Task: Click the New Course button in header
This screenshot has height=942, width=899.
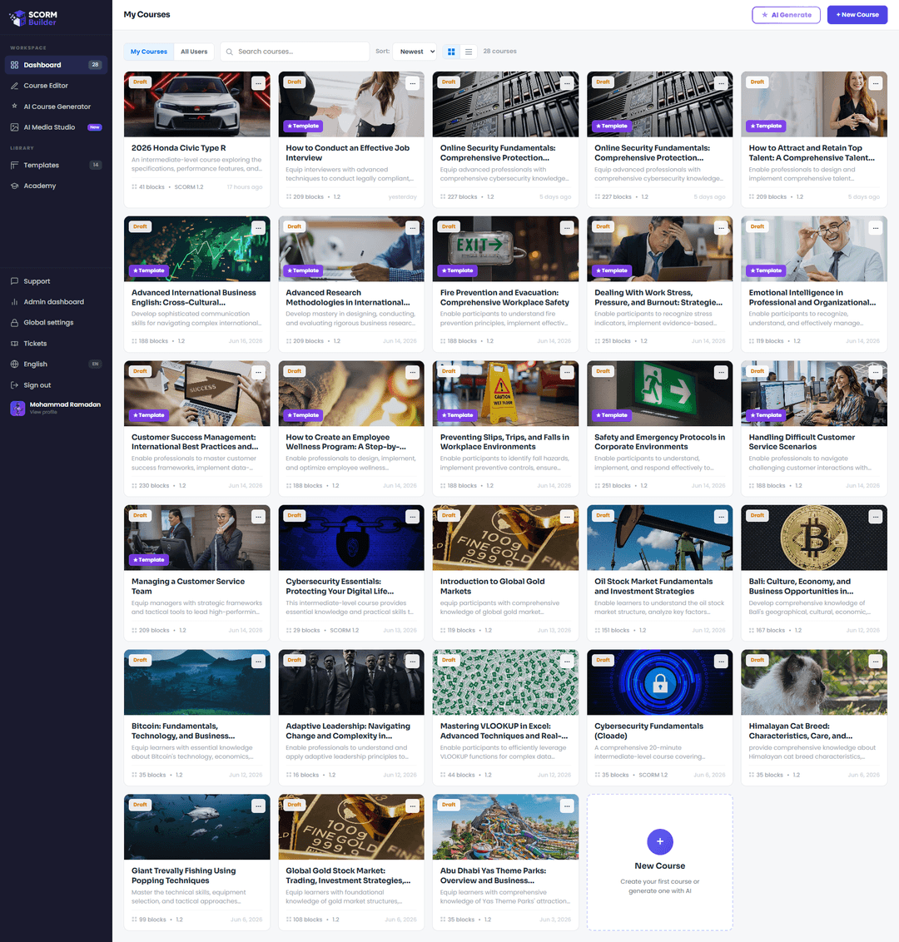Action: [x=857, y=15]
